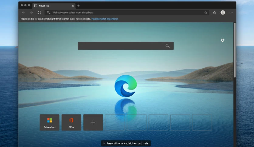Click the vertical page scrollbar
The image size is (254, 147).
pos(235,50)
